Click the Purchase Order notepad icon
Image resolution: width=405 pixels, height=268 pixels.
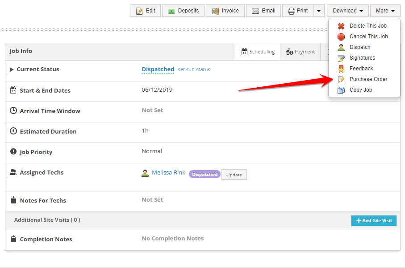(341, 80)
